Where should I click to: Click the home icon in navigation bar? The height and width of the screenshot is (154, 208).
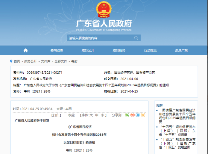click(26, 50)
